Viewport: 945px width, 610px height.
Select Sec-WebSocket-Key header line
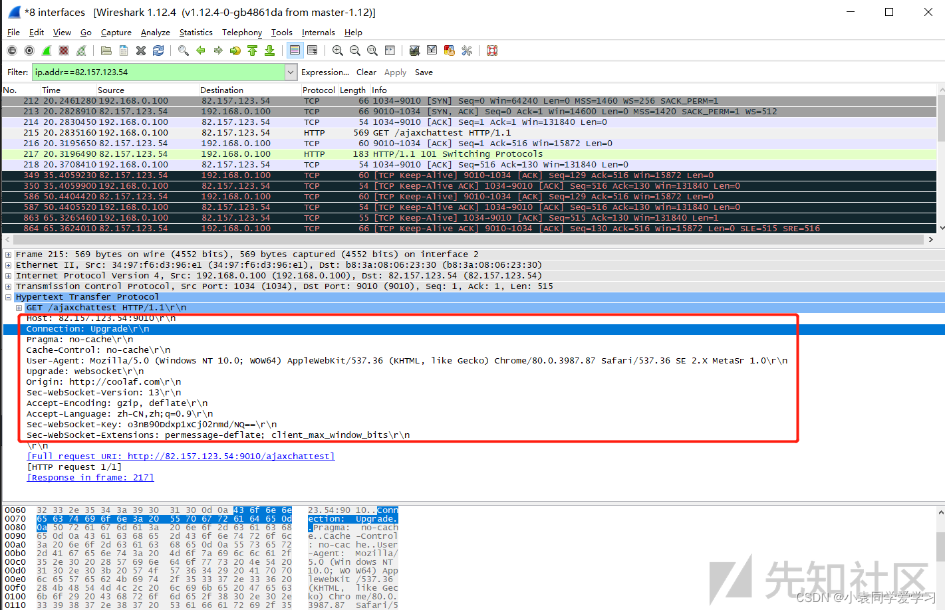(152, 425)
